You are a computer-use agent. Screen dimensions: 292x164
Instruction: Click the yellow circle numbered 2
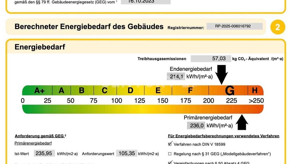[277, 27]
